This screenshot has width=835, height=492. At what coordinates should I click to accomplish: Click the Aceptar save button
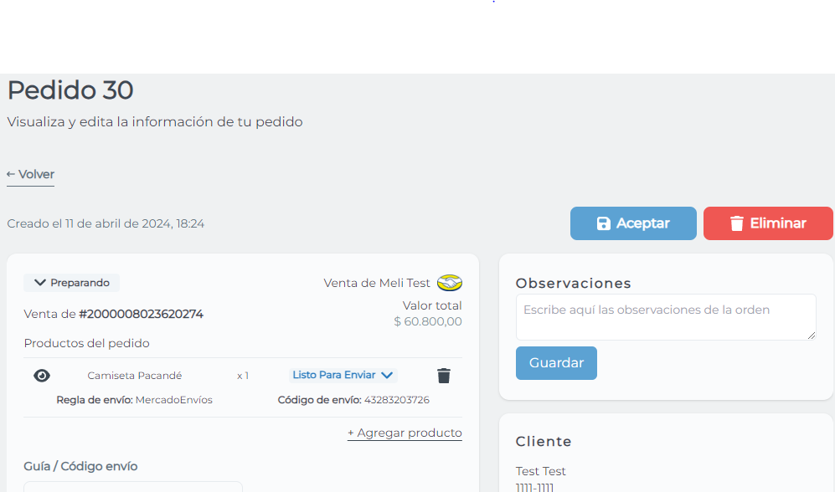point(633,223)
